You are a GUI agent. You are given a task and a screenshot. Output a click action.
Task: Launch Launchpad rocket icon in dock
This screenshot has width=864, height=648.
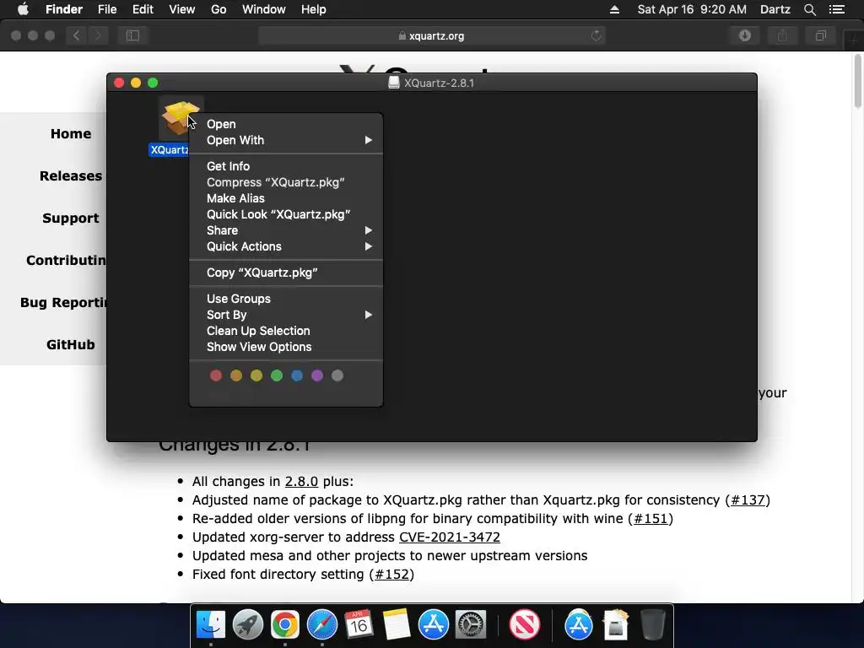point(248,625)
